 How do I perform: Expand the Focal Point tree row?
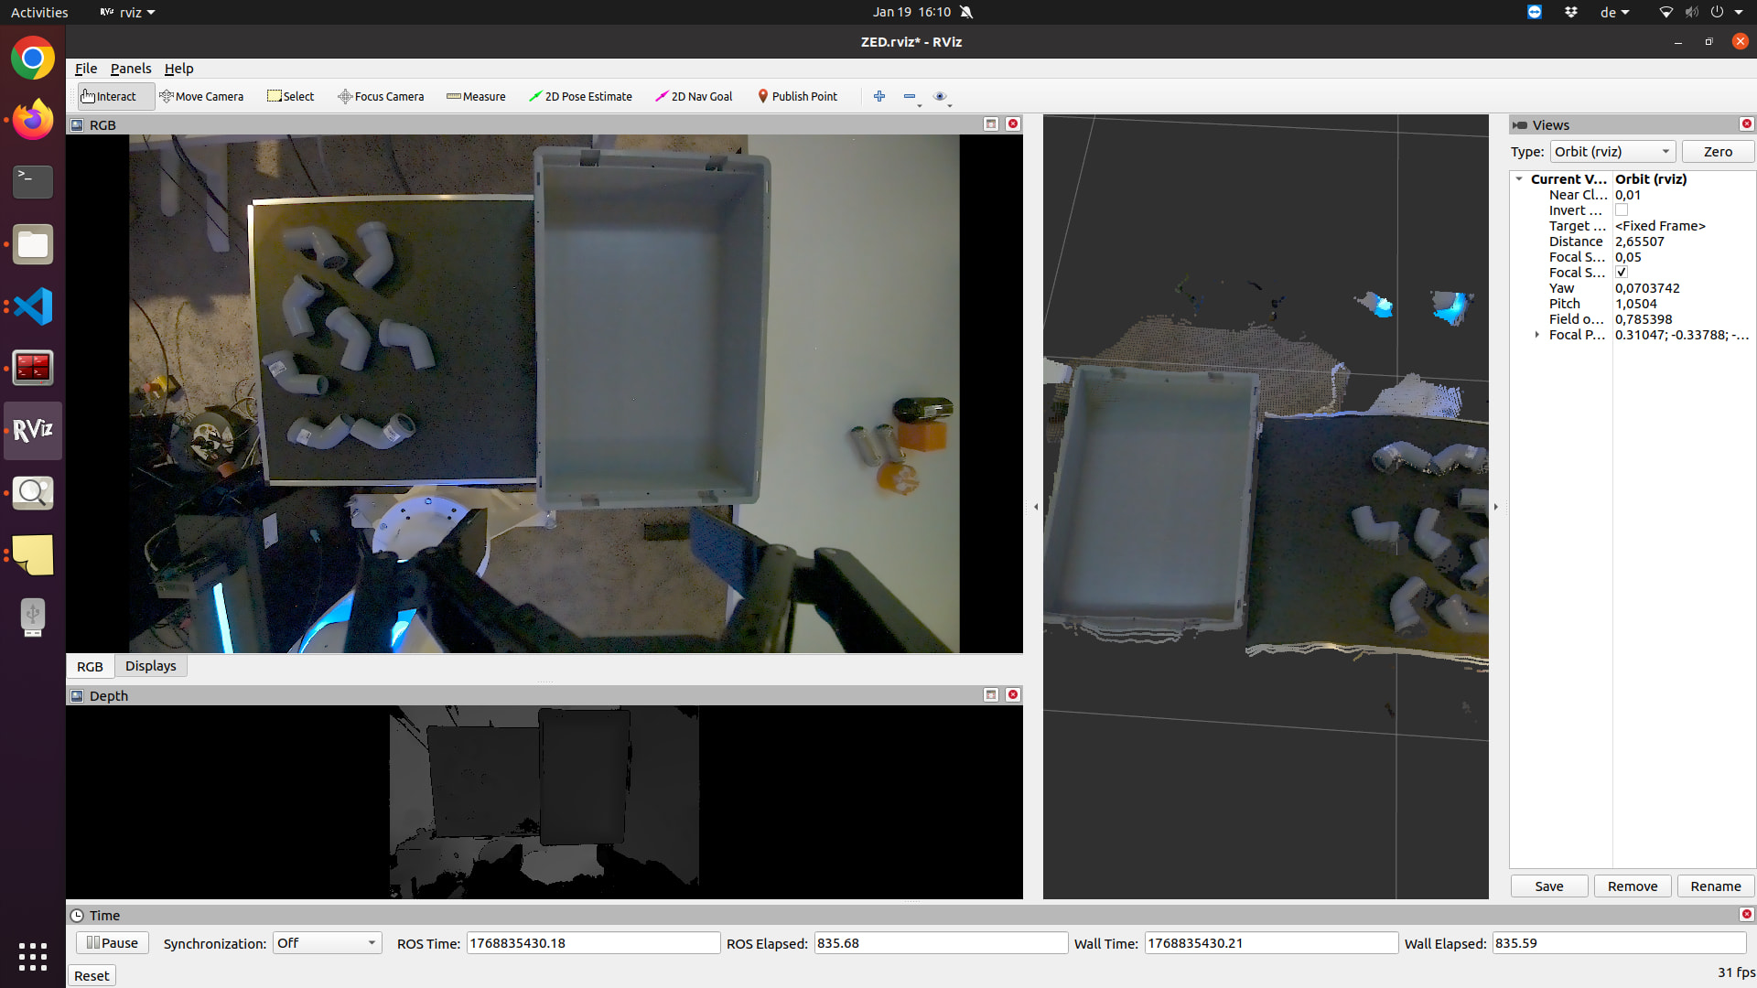pyautogui.click(x=1536, y=335)
